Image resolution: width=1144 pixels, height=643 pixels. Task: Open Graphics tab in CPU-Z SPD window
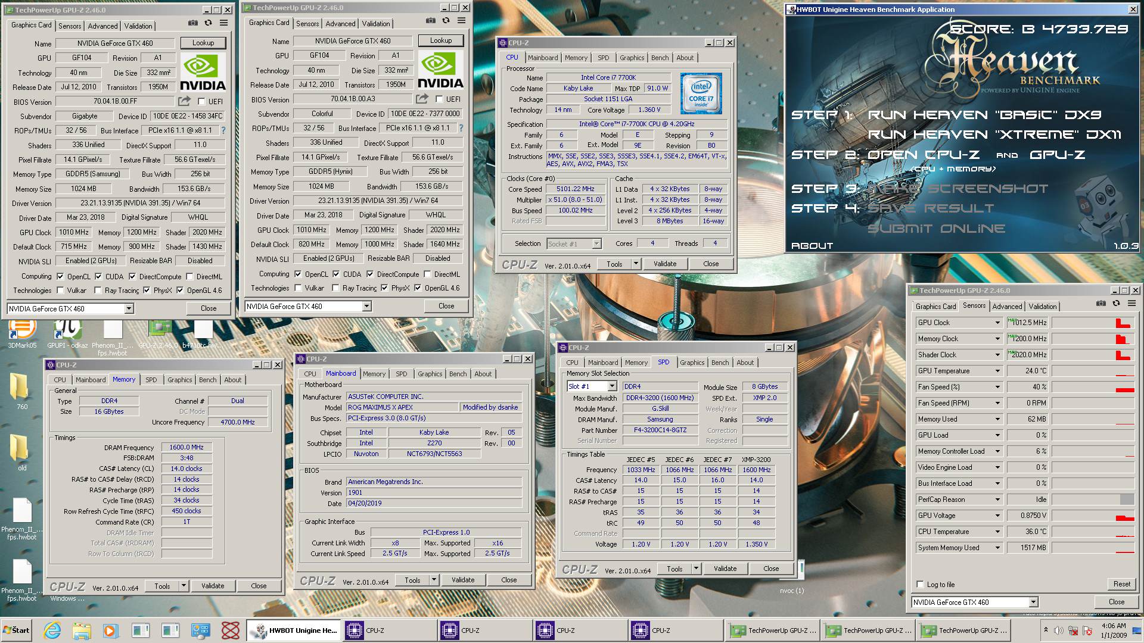[x=692, y=363]
